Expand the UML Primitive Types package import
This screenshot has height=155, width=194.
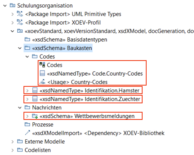[13, 14]
